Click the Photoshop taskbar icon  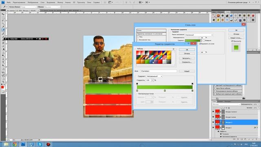(x=23, y=144)
